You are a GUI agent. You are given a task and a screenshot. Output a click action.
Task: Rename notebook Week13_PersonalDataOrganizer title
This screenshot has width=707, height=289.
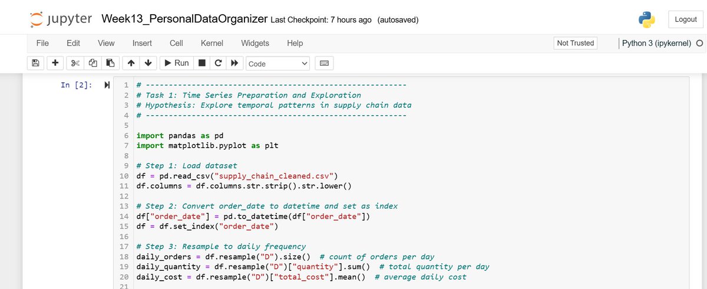184,19
